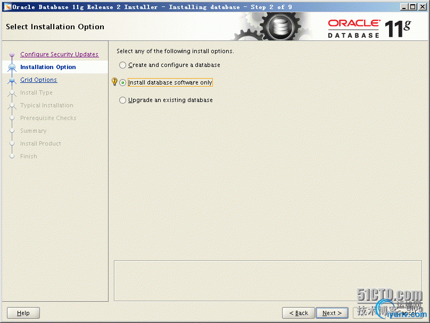The height and width of the screenshot is (323, 430).
Task: Minimize the installer window
Action: (x=403, y=7)
